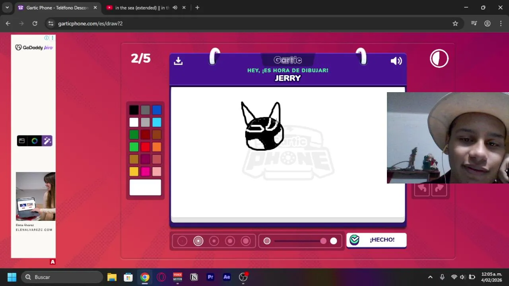Click the taskbar Buscar search box
Screen dimensions: 509x286
tap(62, 277)
